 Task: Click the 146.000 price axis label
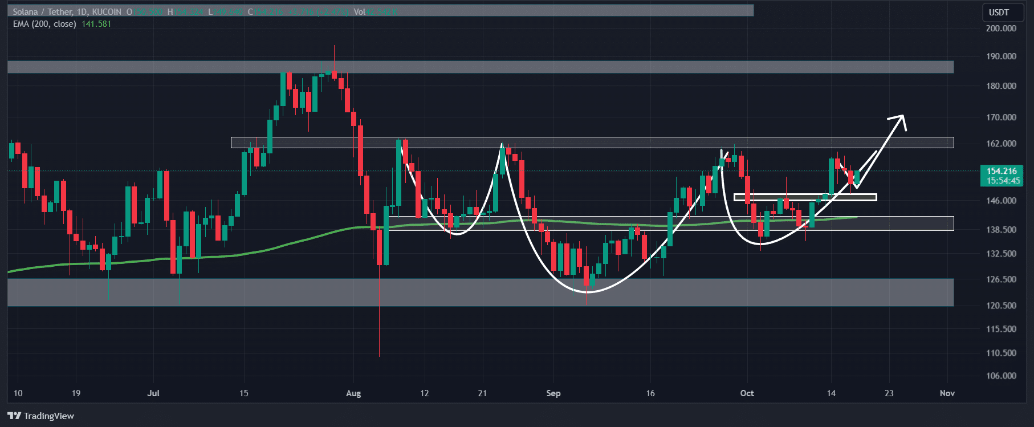(1001, 200)
